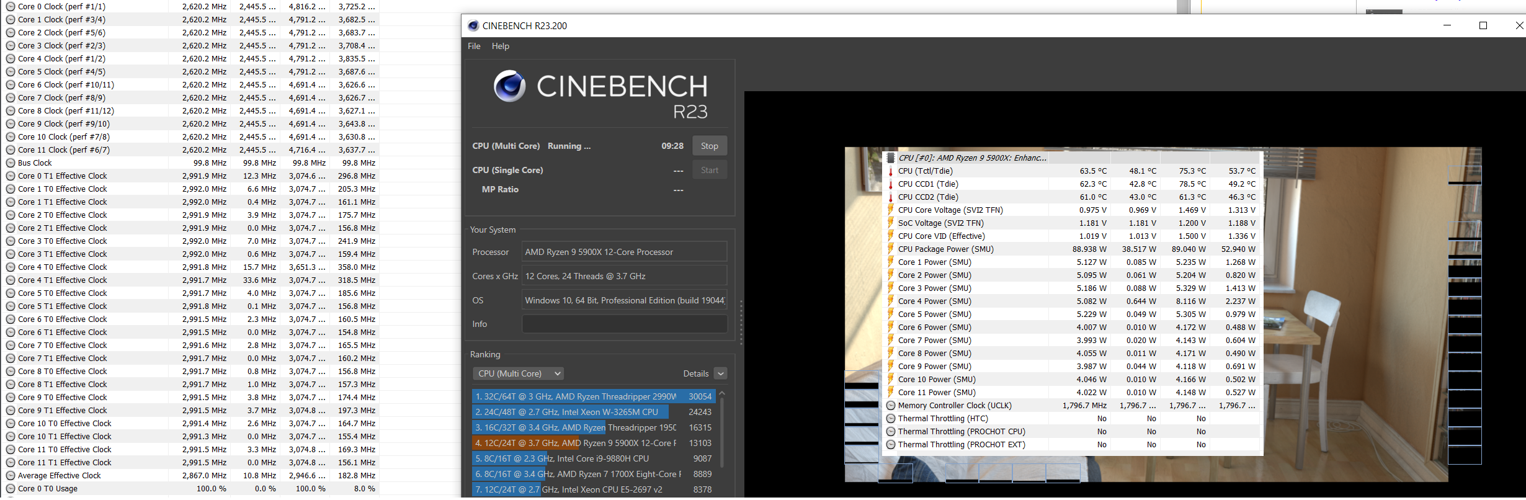1526x500 pixels.
Task: Click the Bus Clock sensor row label
Action: (35, 163)
